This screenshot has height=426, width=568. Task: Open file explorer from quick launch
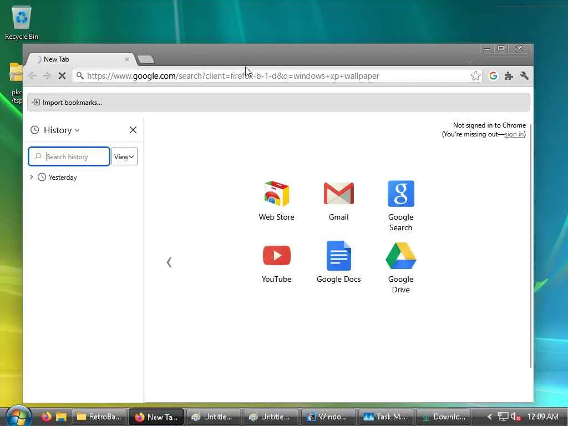(x=61, y=417)
